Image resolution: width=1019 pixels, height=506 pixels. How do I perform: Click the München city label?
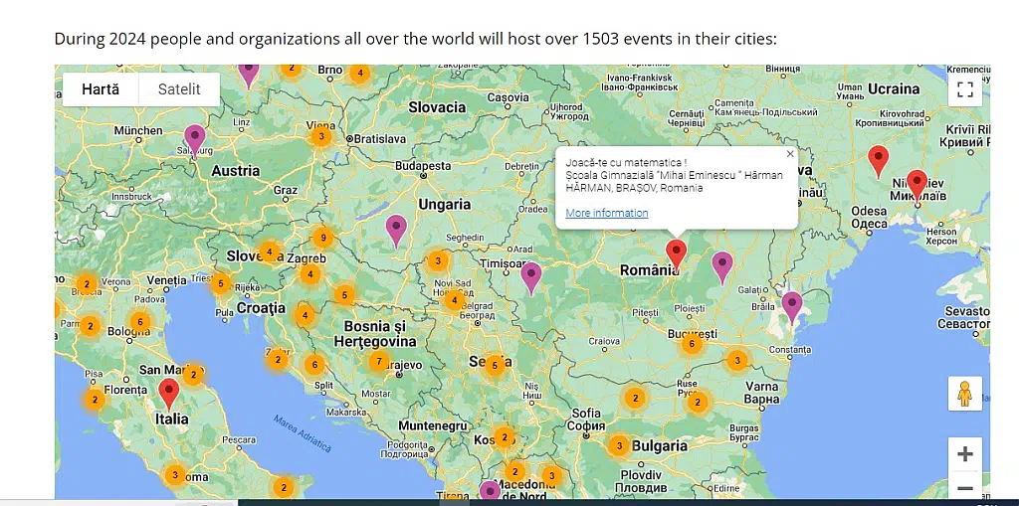click(138, 130)
